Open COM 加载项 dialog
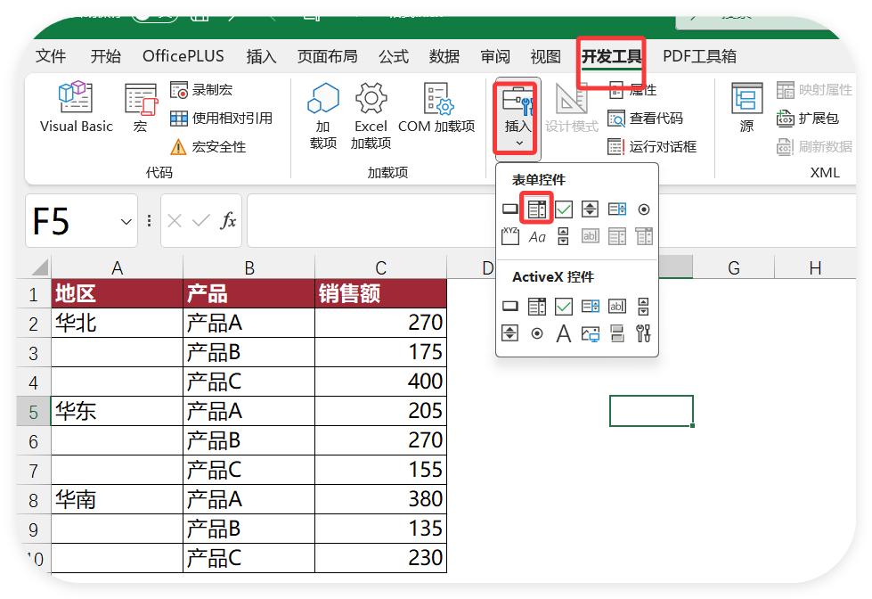This screenshot has width=872, height=599. pos(436,108)
